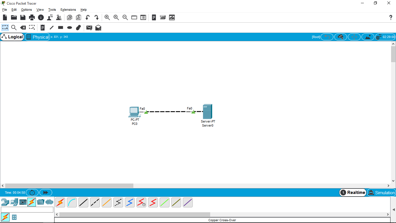This screenshot has width=396, height=223.
Task: Click the Zoom In toolbar icon
Action: pyautogui.click(x=107, y=17)
